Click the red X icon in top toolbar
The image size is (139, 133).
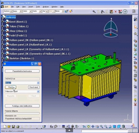(x=116, y=12)
